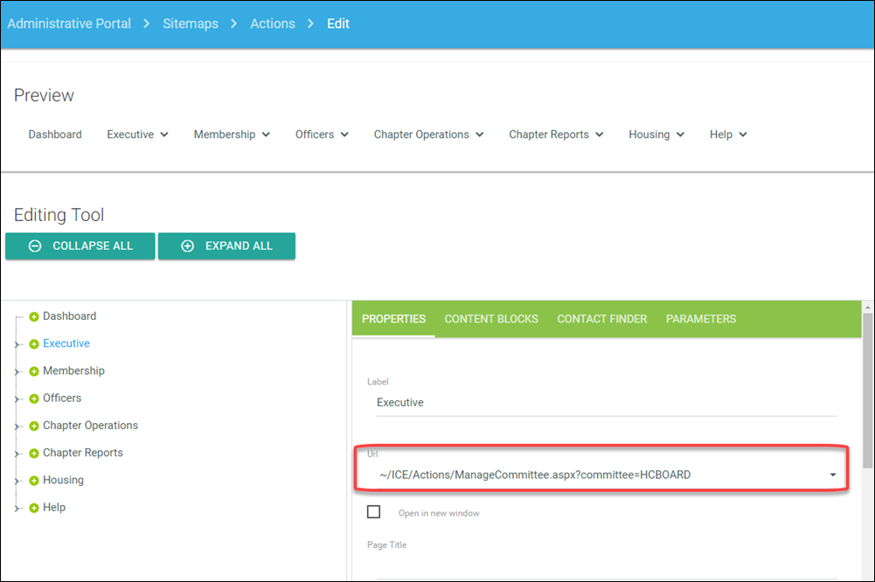The height and width of the screenshot is (582, 875).
Task: Expand the Executive preview menu
Action: pyautogui.click(x=137, y=135)
